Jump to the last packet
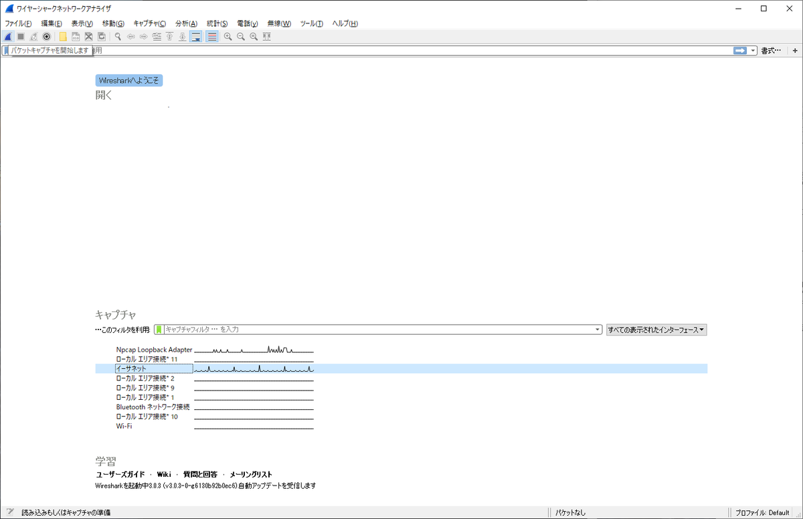803x519 pixels. [x=182, y=36]
